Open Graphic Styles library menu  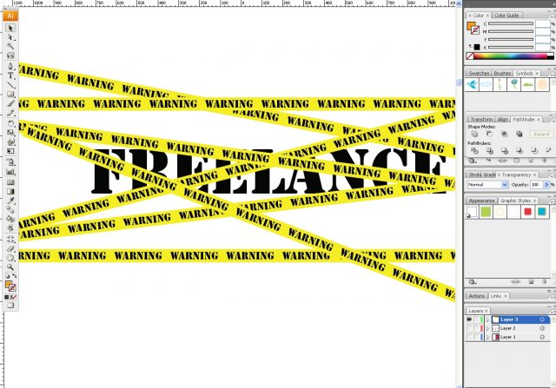472,282
